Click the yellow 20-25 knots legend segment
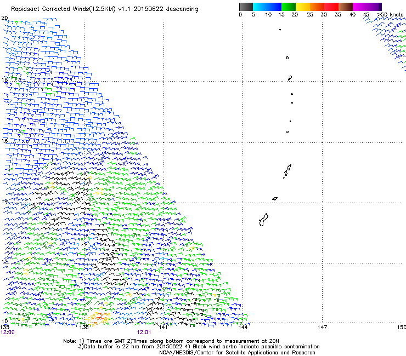The width and height of the screenshot is (406, 356). click(x=303, y=7)
